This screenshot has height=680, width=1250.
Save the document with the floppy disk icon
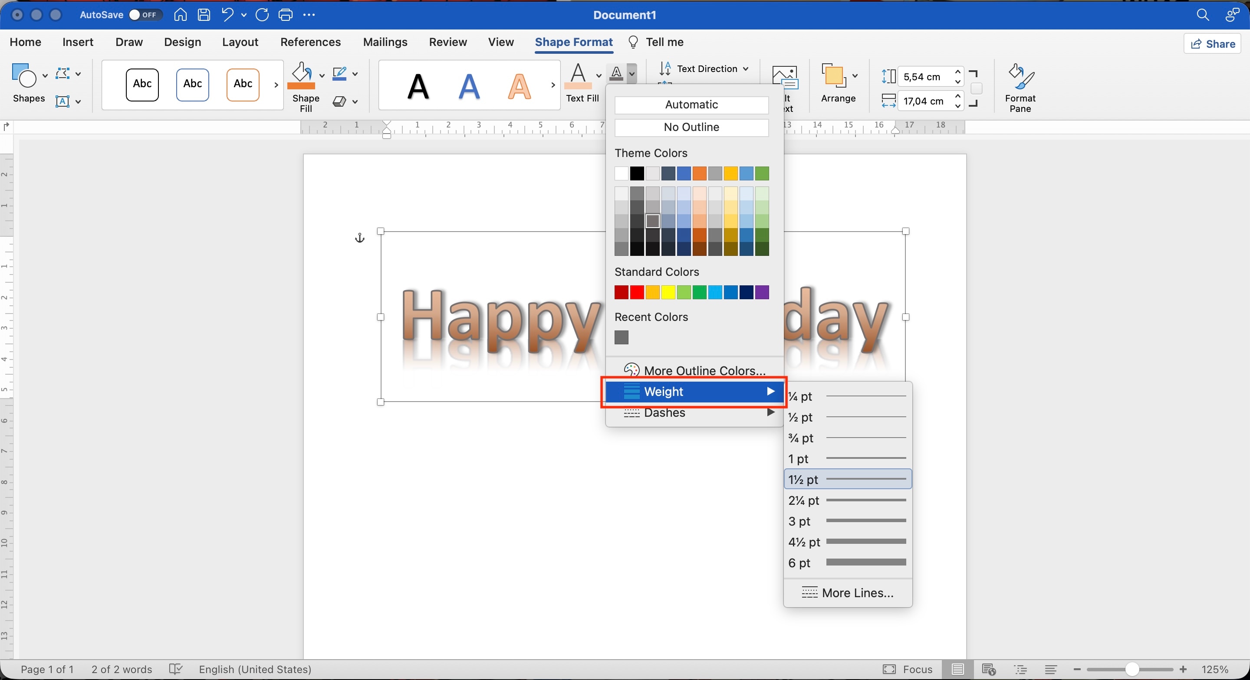click(x=204, y=15)
